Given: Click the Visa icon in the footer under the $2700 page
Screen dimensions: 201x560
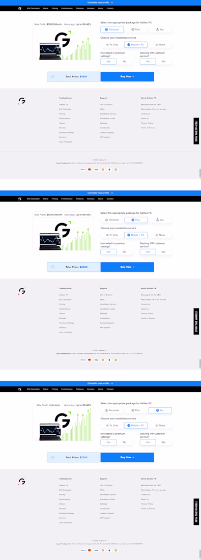Looking at the screenshot, I should coord(96,550).
